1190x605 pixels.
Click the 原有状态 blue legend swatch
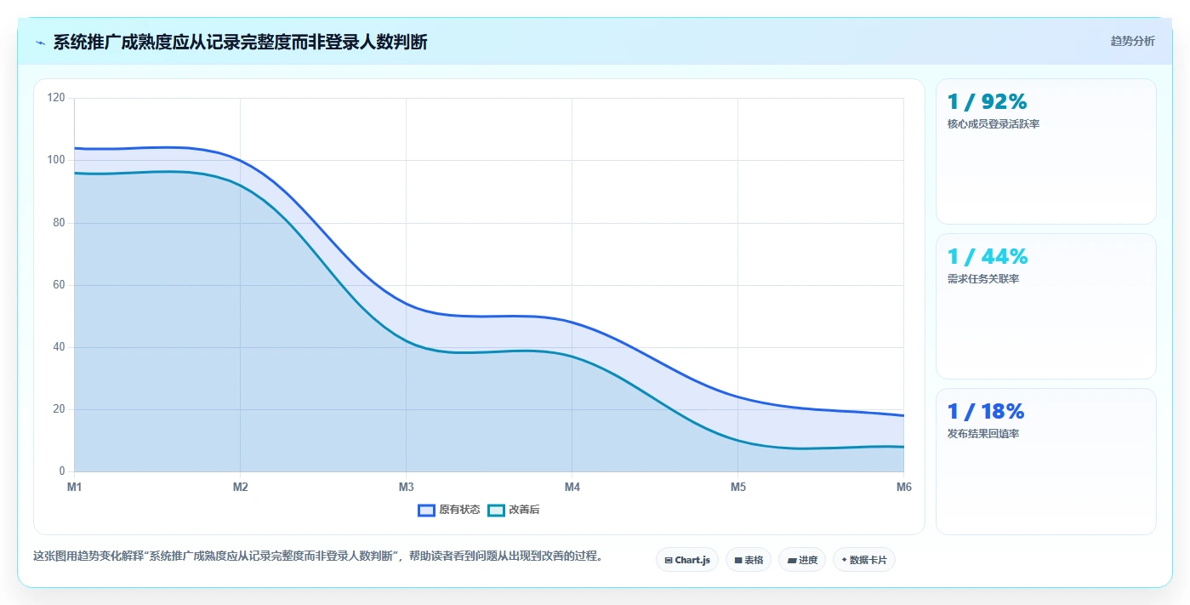coord(426,510)
